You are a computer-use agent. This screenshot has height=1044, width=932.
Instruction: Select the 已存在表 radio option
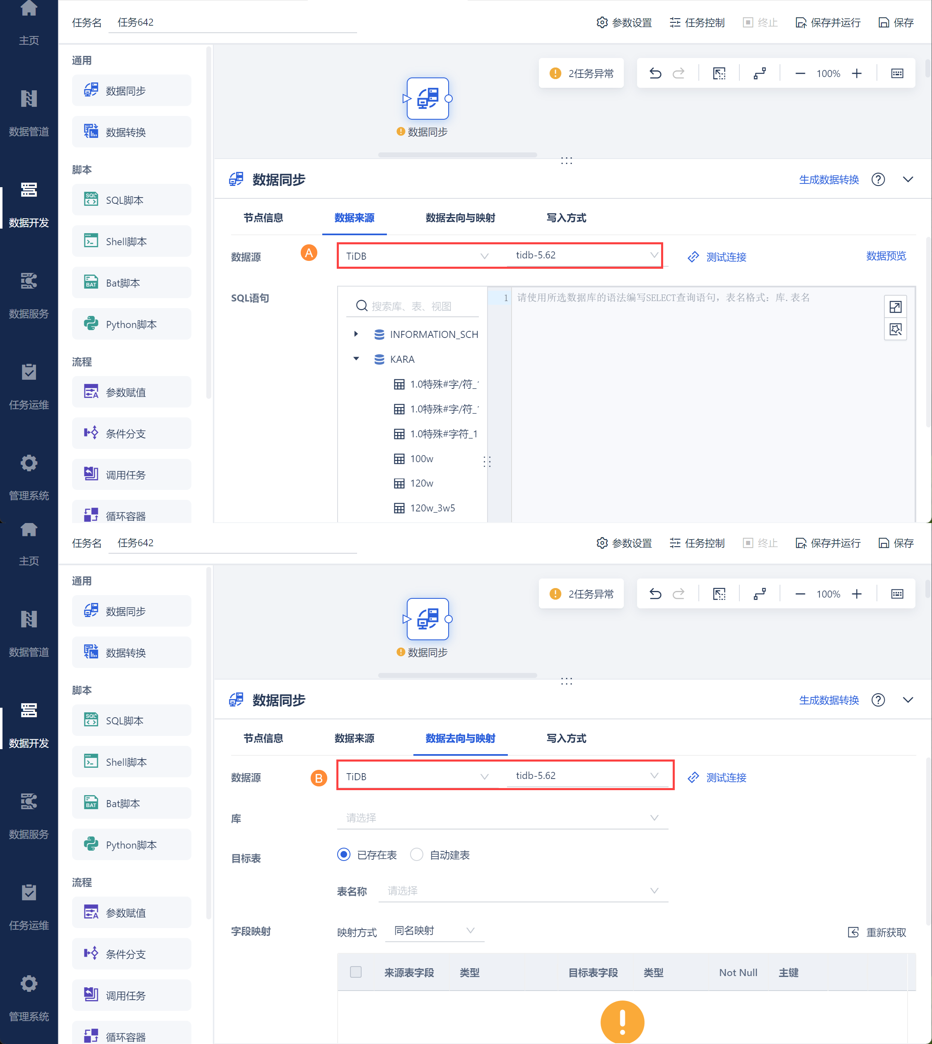(344, 855)
